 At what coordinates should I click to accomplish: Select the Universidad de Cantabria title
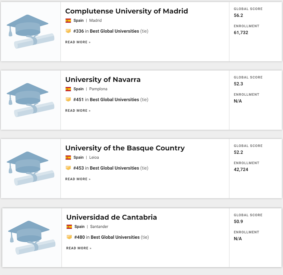(x=112, y=217)
